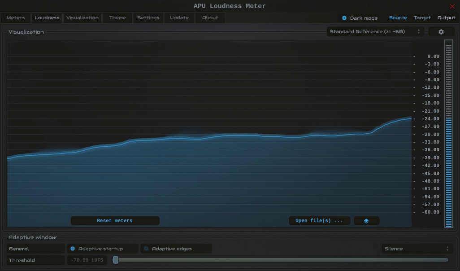Click the layers icon button
Image resolution: width=460 pixels, height=271 pixels.
pyautogui.click(x=366, y=221)
